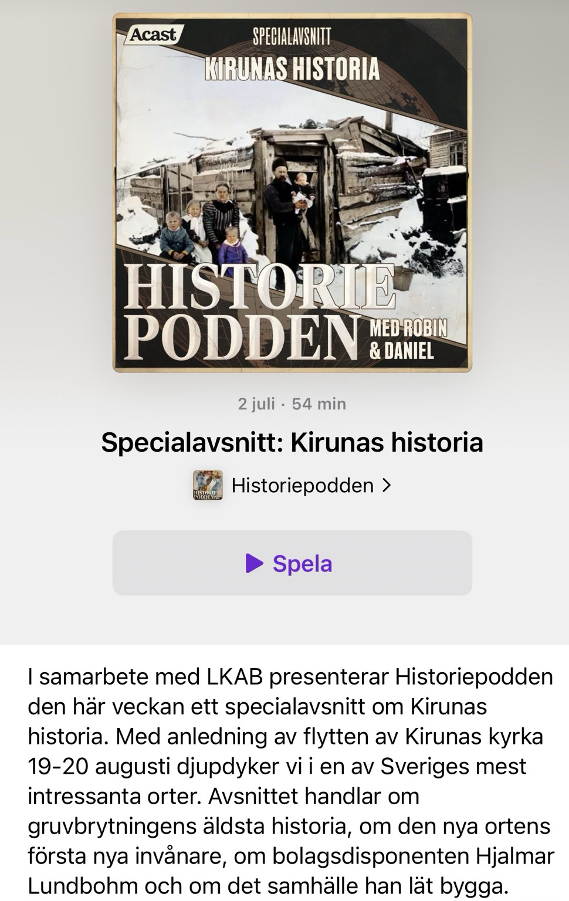Tap the SPECIALAVSNITT heading on the cover art

pos(292,36)
